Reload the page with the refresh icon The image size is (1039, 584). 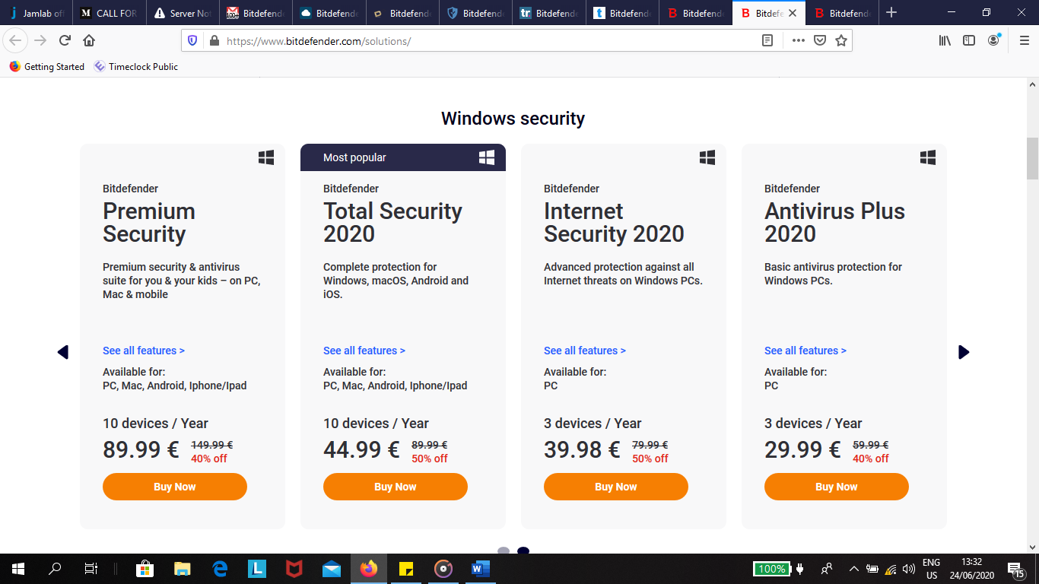(x=65, y=40)
